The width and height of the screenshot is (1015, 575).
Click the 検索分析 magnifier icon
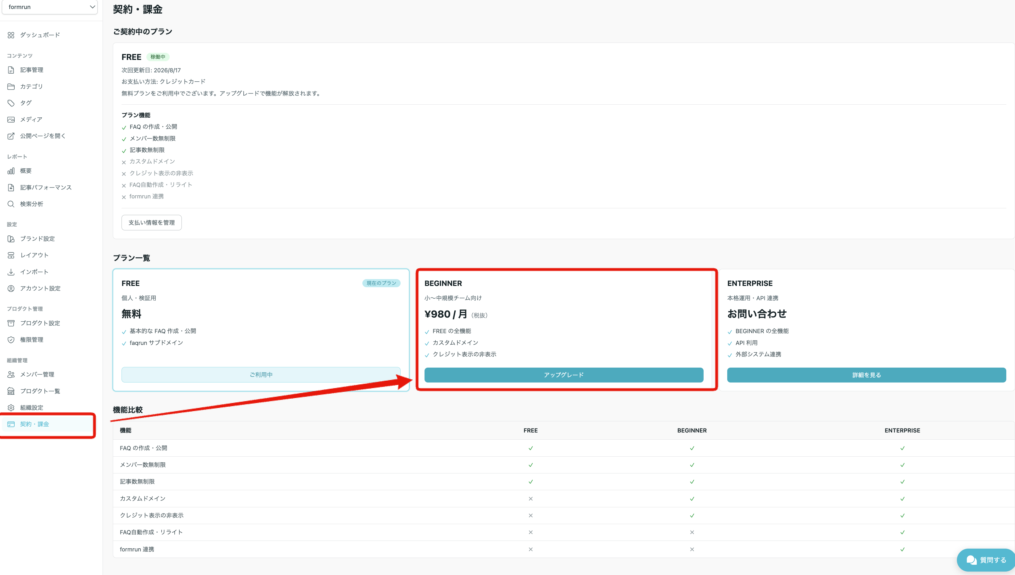tap(11, 204)
